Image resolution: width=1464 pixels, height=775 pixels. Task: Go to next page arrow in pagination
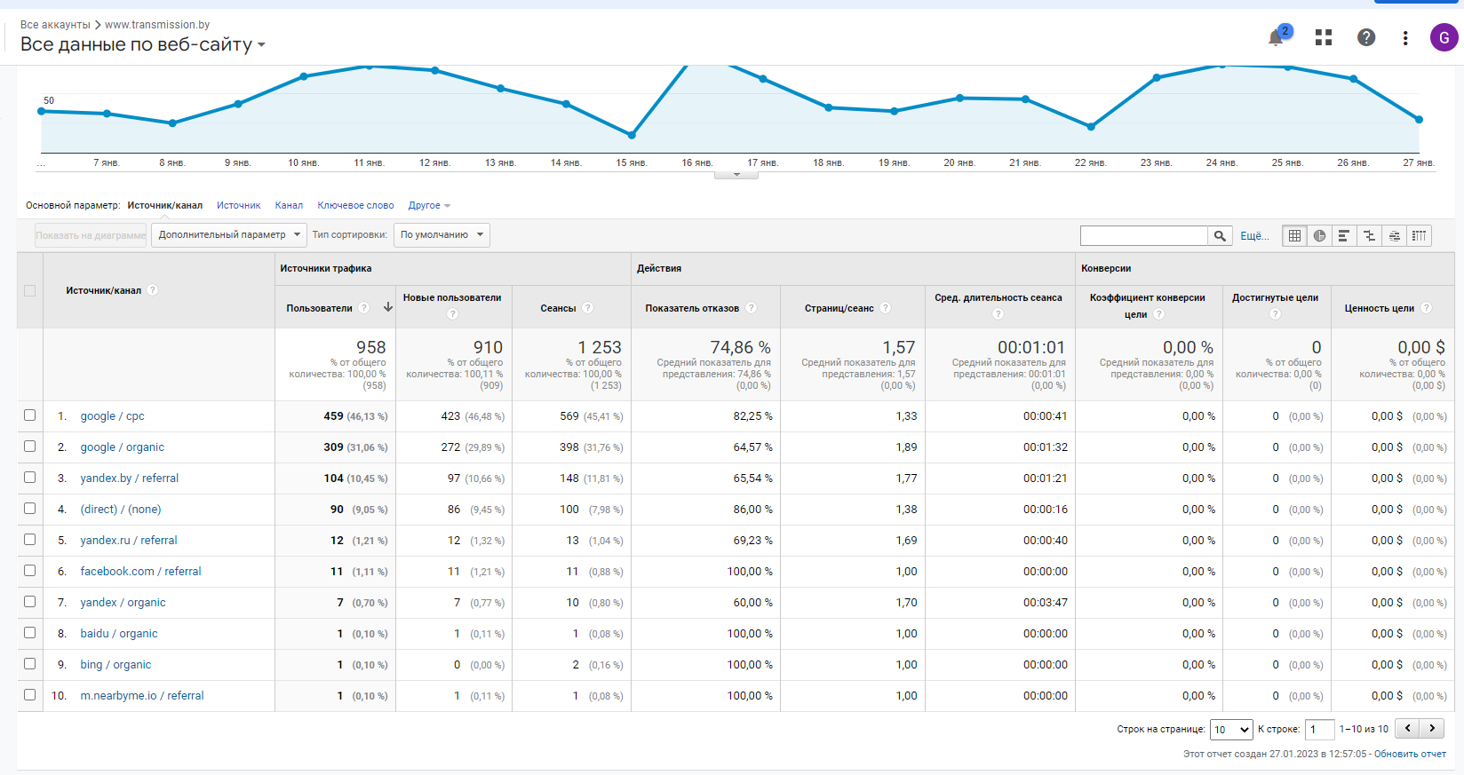pyautogui.click(x=1432, y=729)
